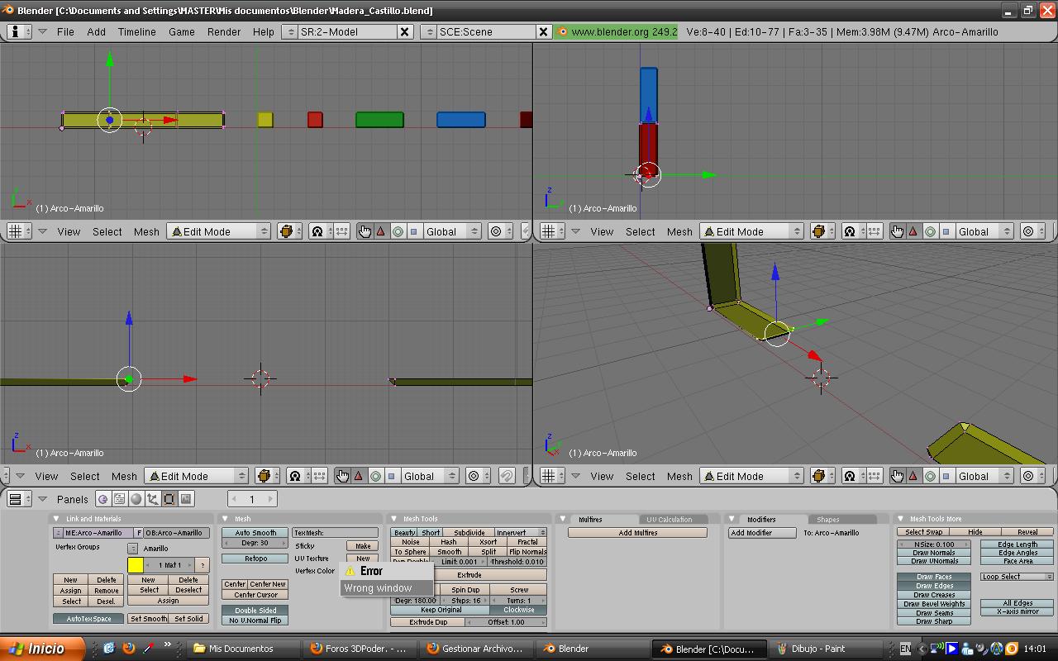
Task: Toggle Auto Smooth in Mesh panel
Action: (255, 533)
